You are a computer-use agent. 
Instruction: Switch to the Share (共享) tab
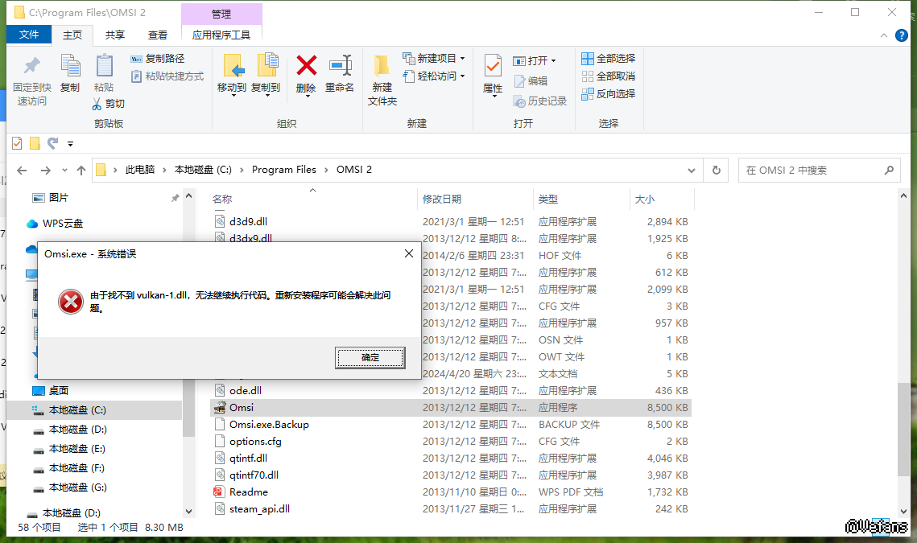pos(114,35)
